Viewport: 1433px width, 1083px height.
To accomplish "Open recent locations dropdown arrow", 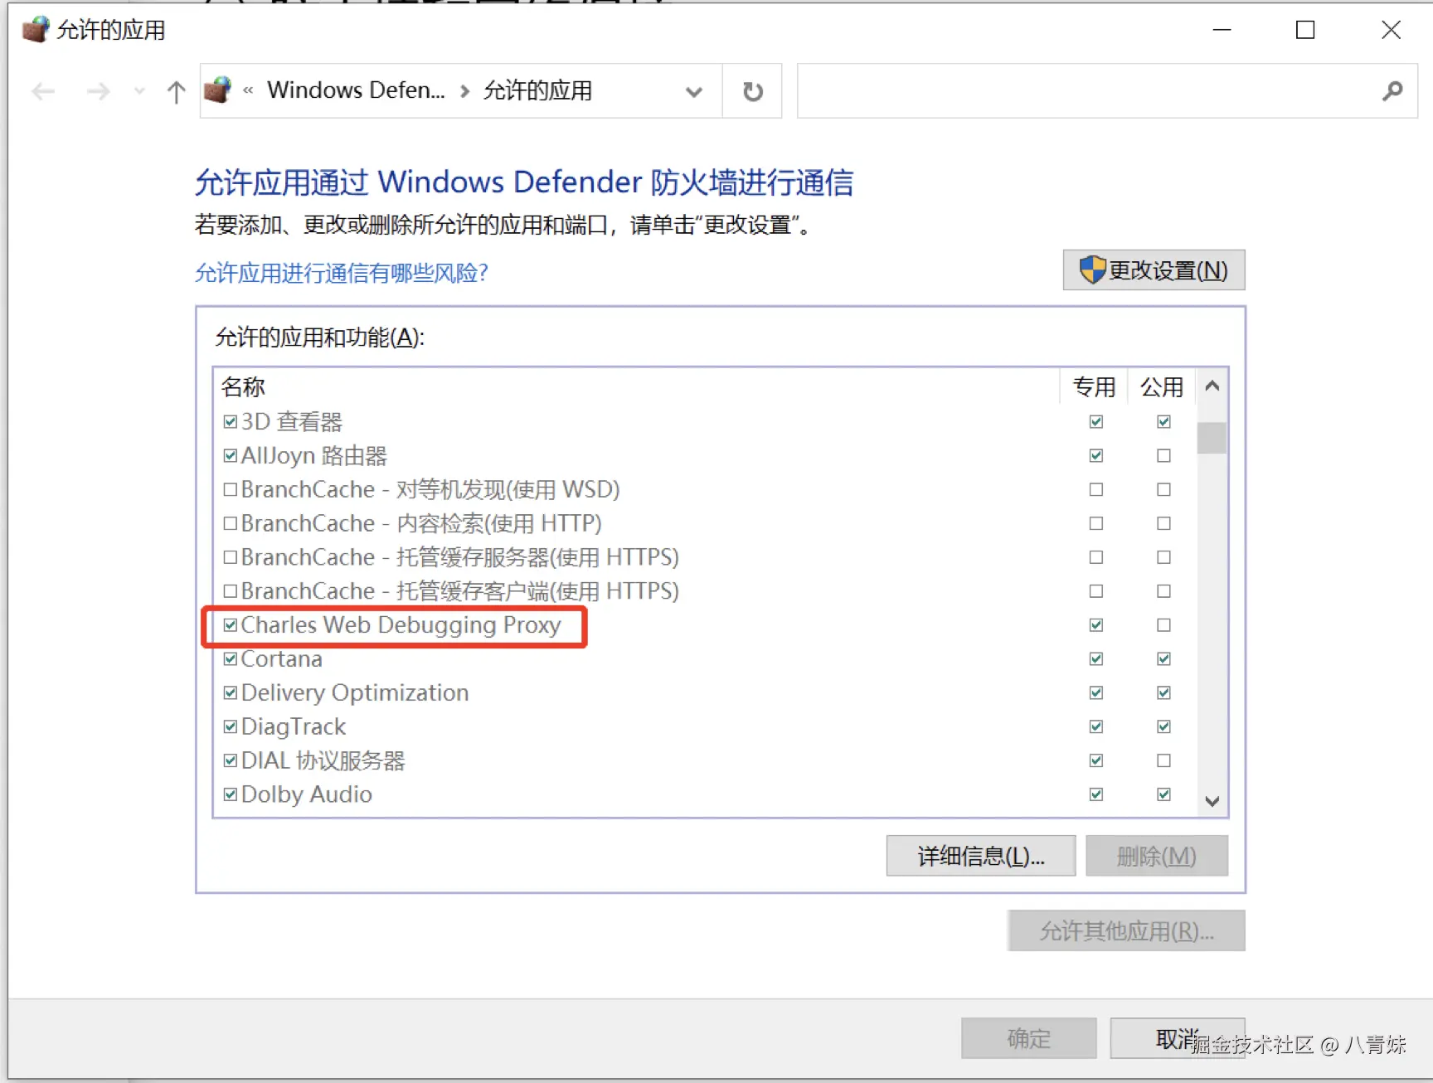I will [x=139, y=91].
